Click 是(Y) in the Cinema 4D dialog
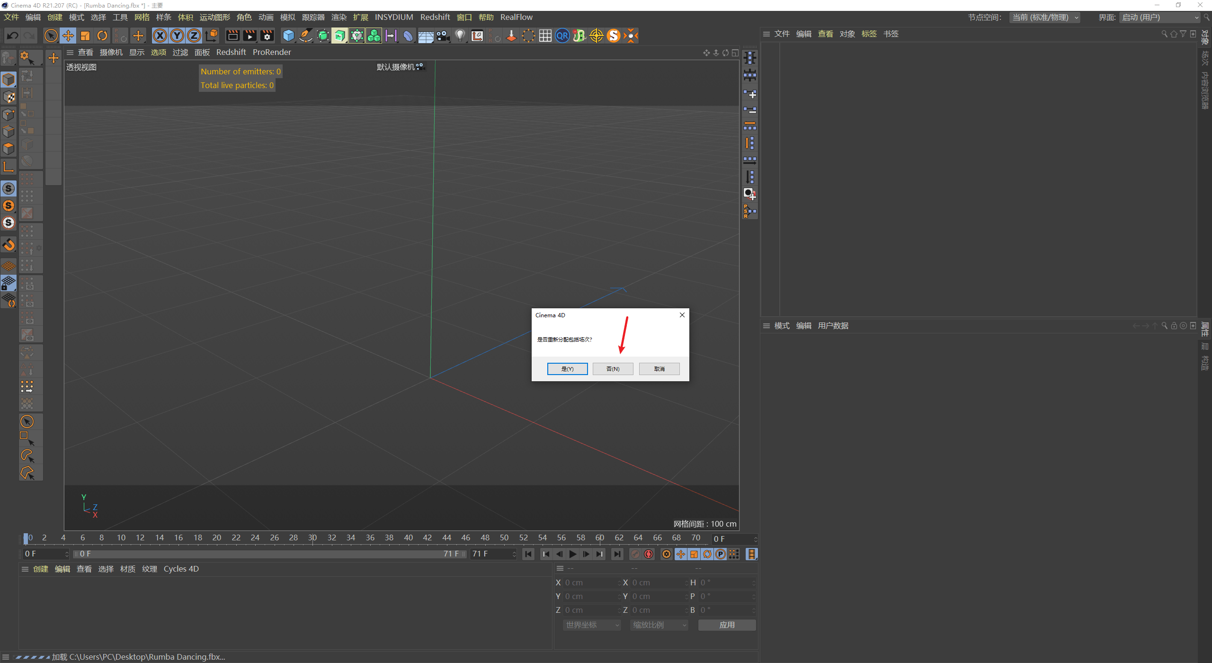 click(x=567, y=369)
